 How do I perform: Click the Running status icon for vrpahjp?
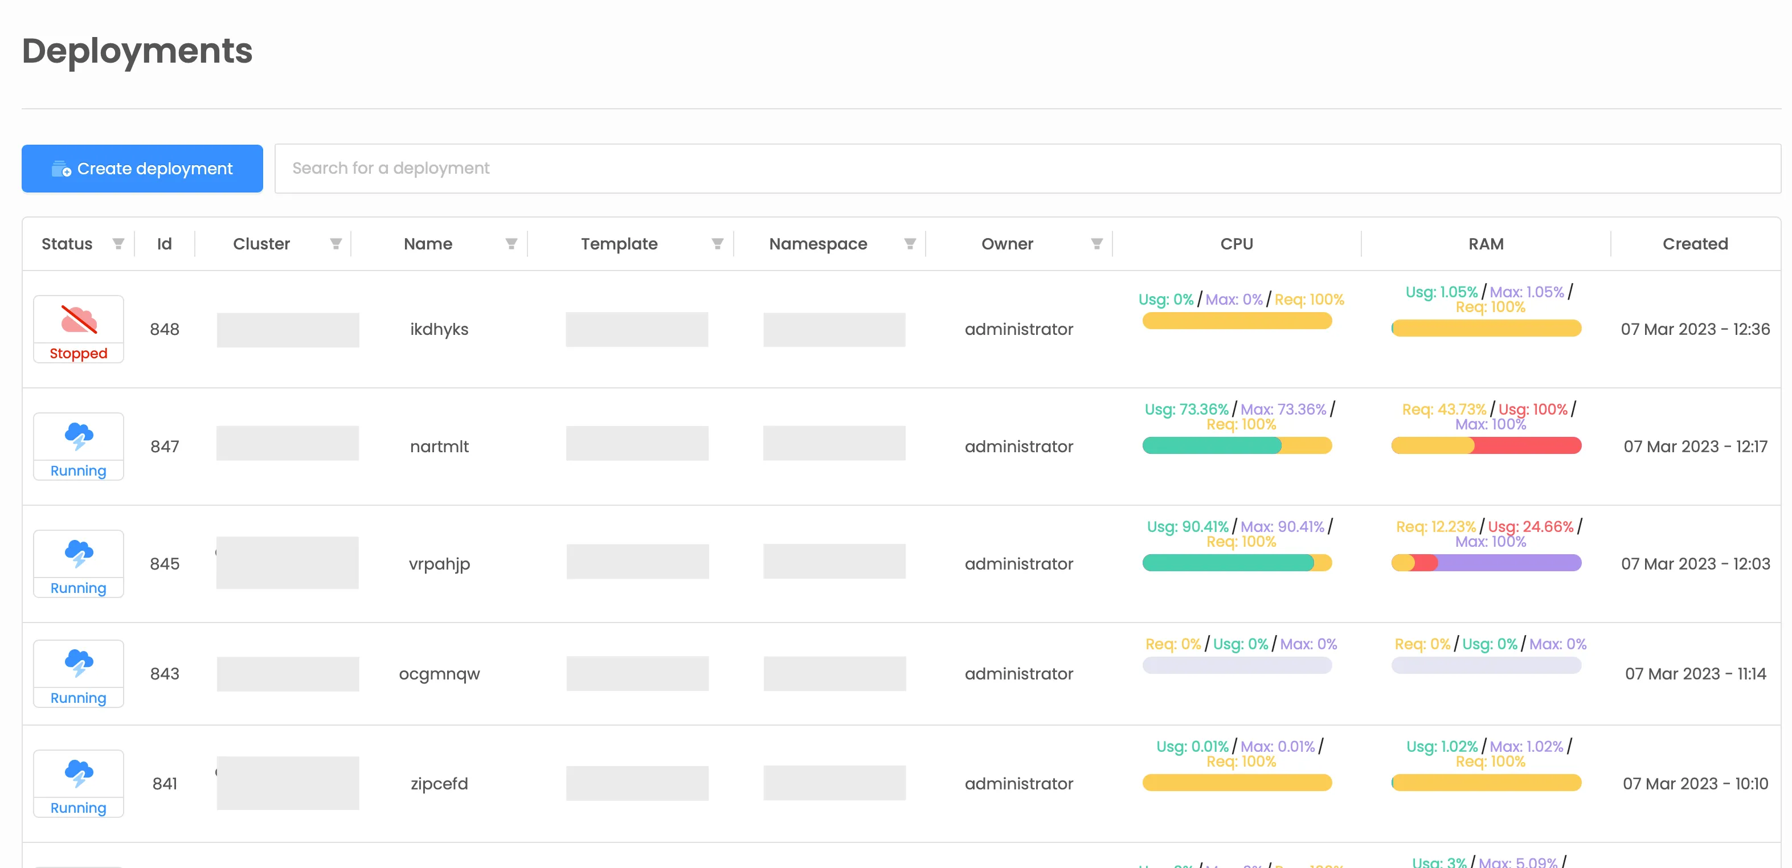pyautogui.click(x=79, y=564)
